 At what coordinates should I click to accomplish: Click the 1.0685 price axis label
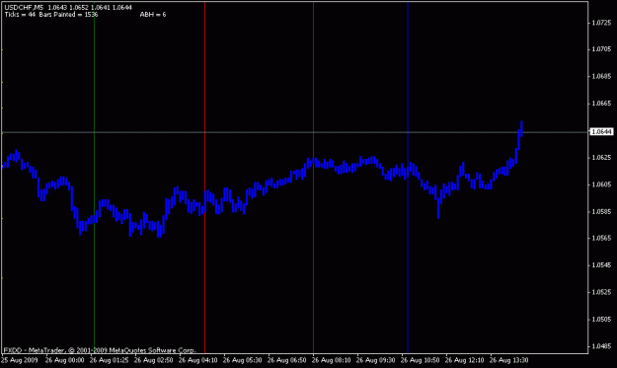pyautogui.click(x=601, y=76)
